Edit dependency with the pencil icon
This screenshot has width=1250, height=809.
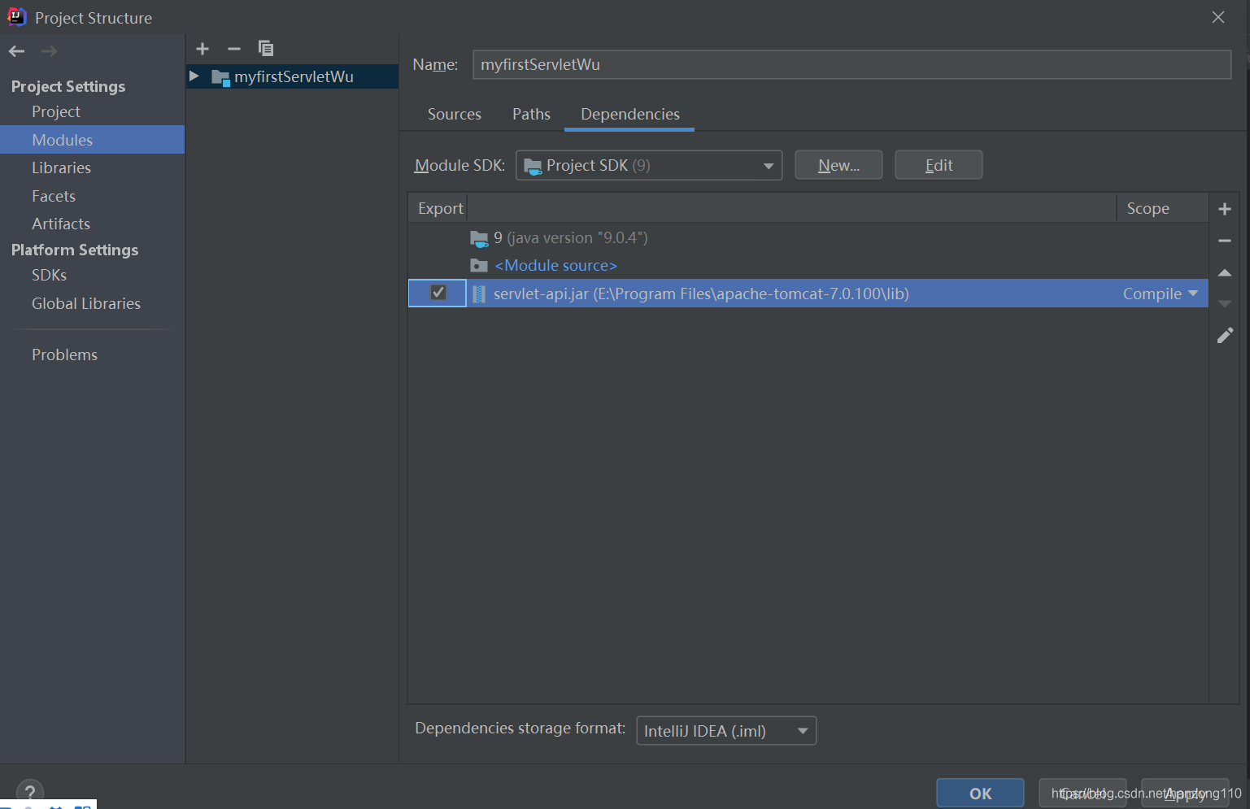pyautogui.click(x=1225, y=335)
